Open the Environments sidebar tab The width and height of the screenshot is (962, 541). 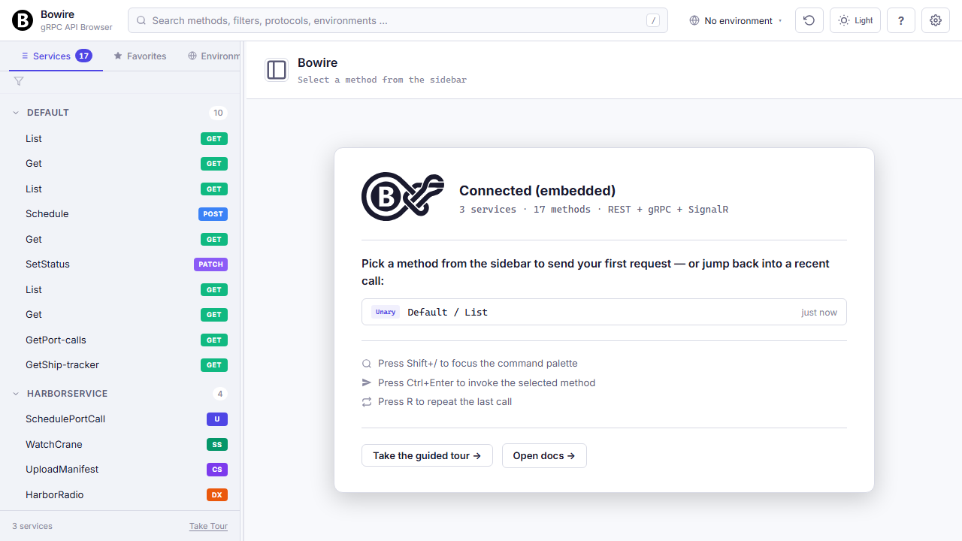[x=214, y=56]
